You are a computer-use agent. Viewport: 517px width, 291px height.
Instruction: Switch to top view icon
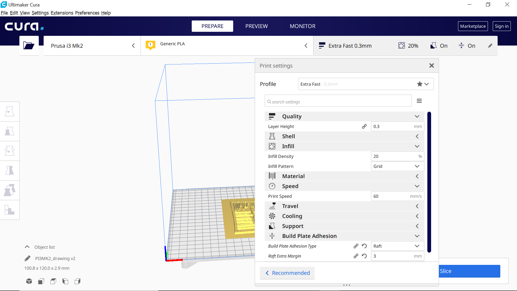tap(53, 281)
